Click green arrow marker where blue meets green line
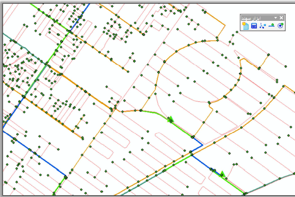295x197 pixels. pyautogui.click(x=222, y=174)
